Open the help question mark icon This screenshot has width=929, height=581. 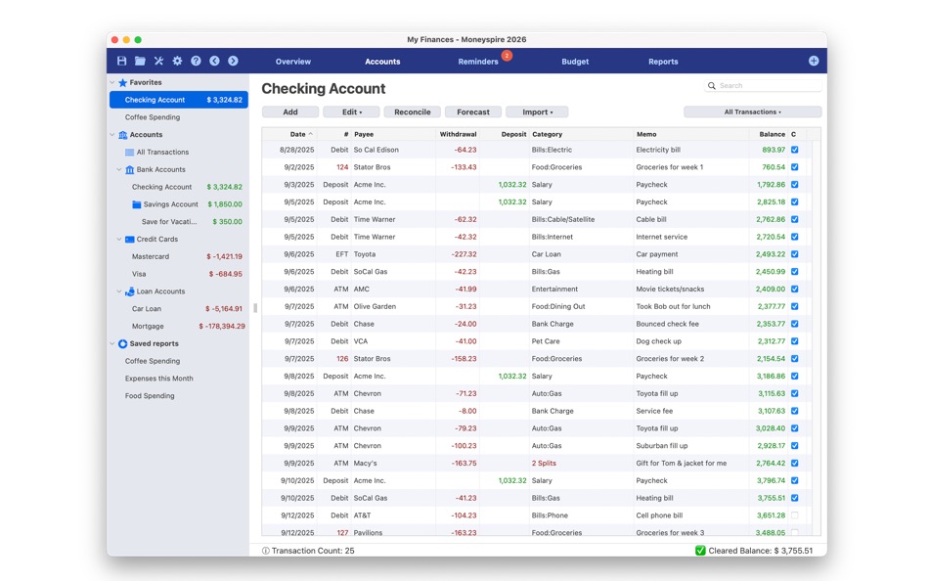point(196,61)
